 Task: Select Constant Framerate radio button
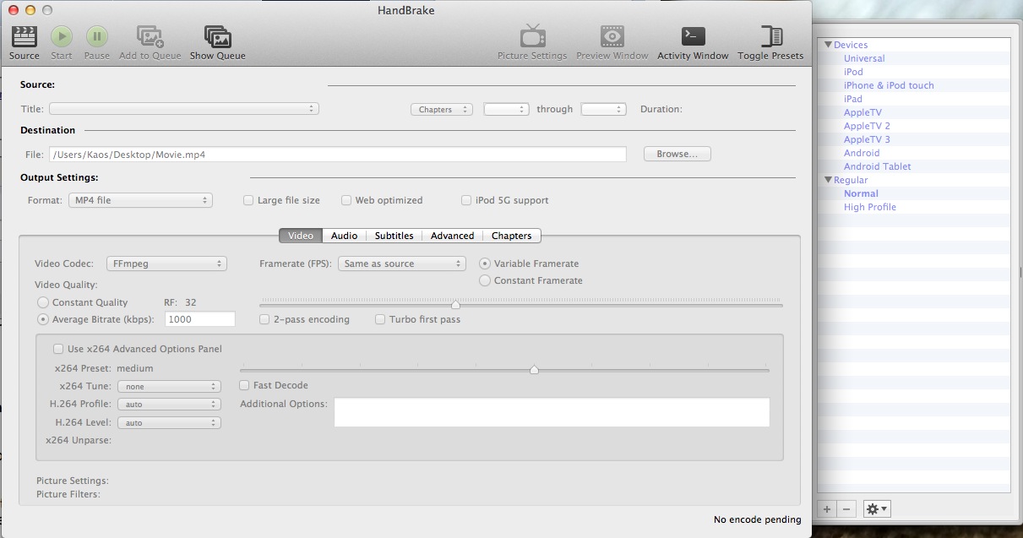[485, 280]
